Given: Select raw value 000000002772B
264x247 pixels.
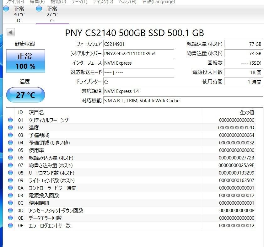Looking at the screenshot, I should pyautogui.click(x=236, y=158).
